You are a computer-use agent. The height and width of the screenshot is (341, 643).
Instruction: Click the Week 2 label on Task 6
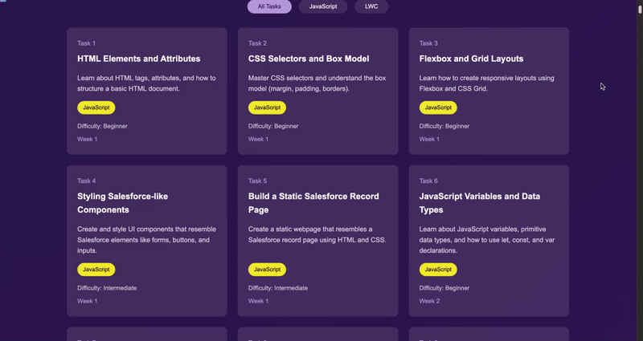[x=429, y=301]
